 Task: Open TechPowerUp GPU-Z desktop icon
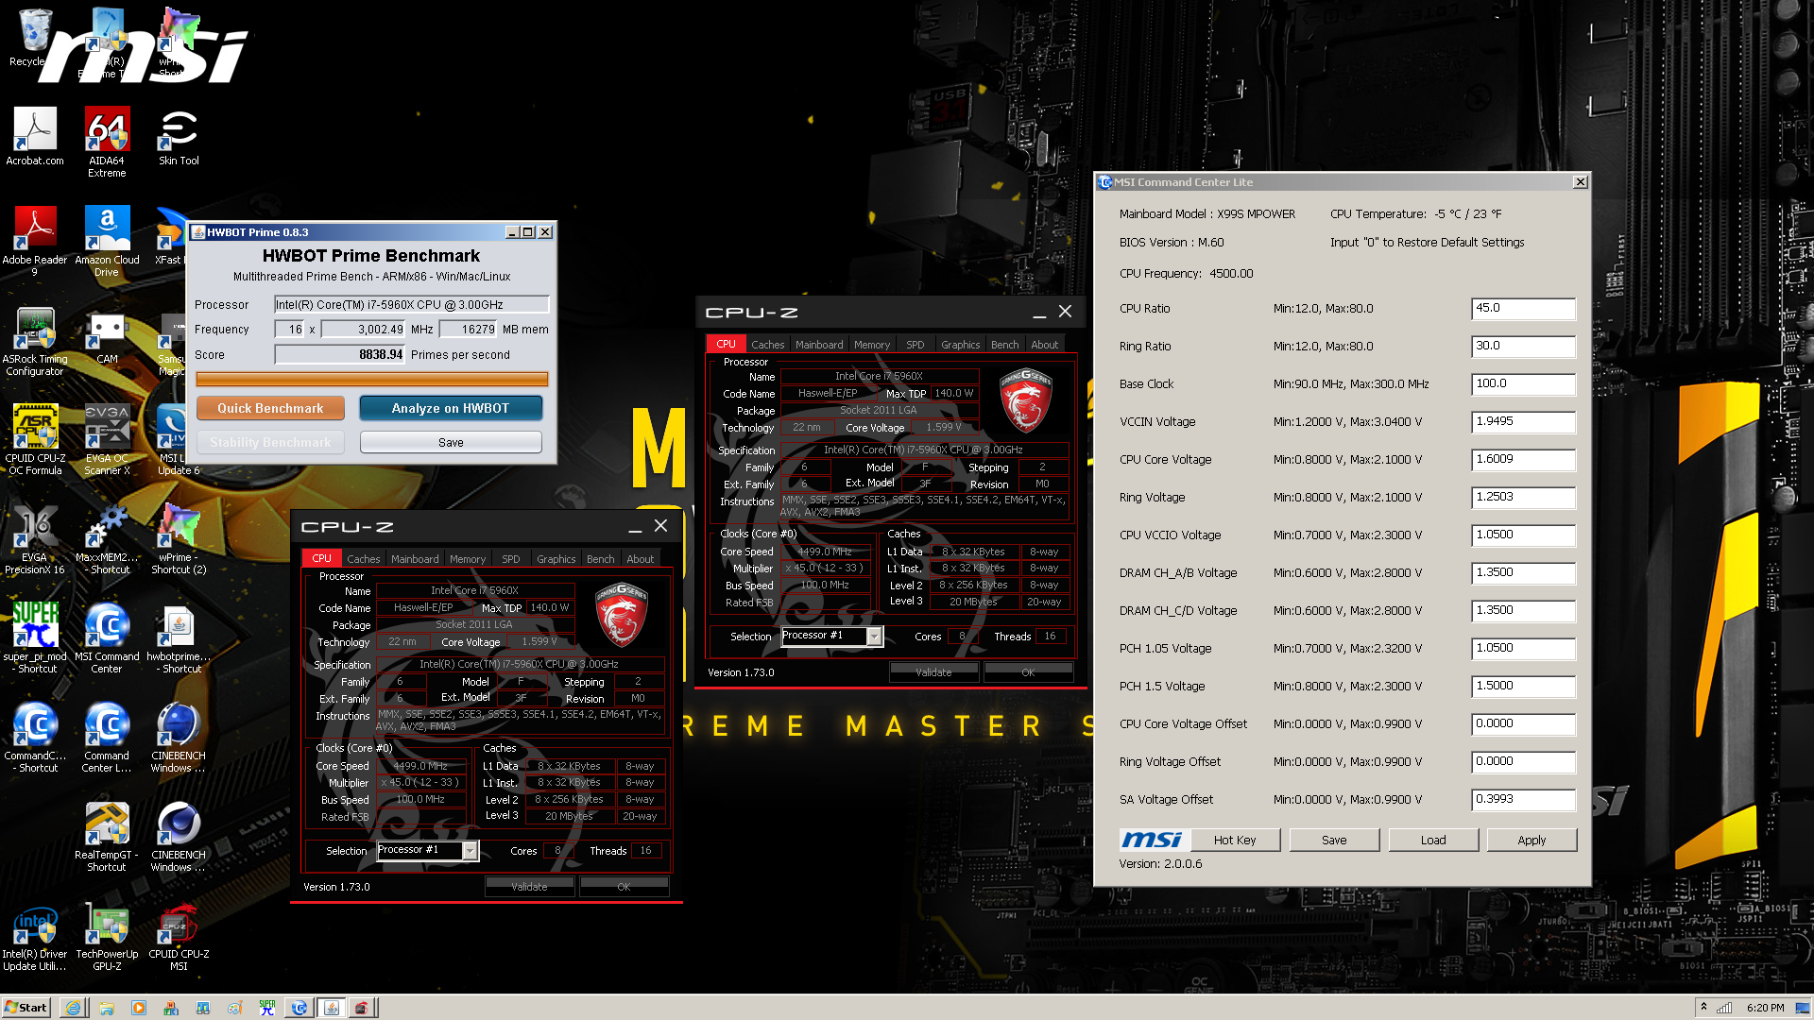click(107, 935)
